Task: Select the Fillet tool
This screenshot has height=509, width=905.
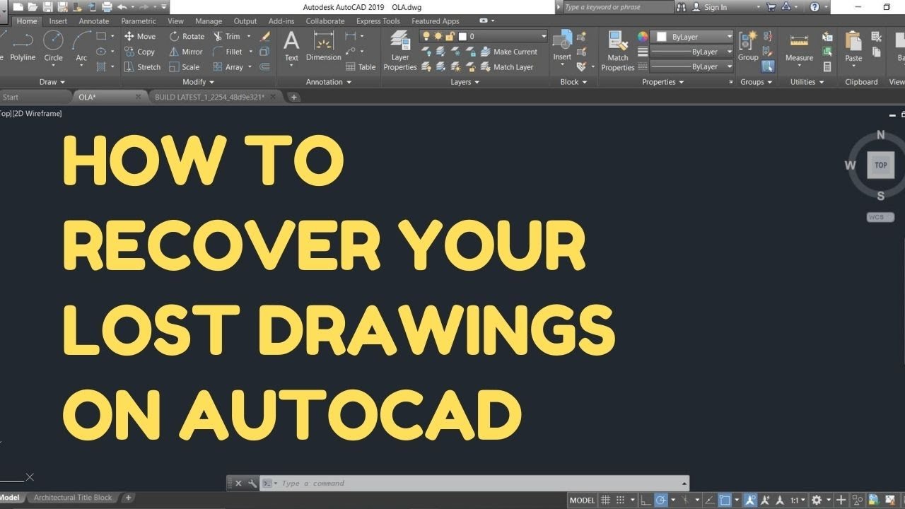Action: tap(228, 52)
